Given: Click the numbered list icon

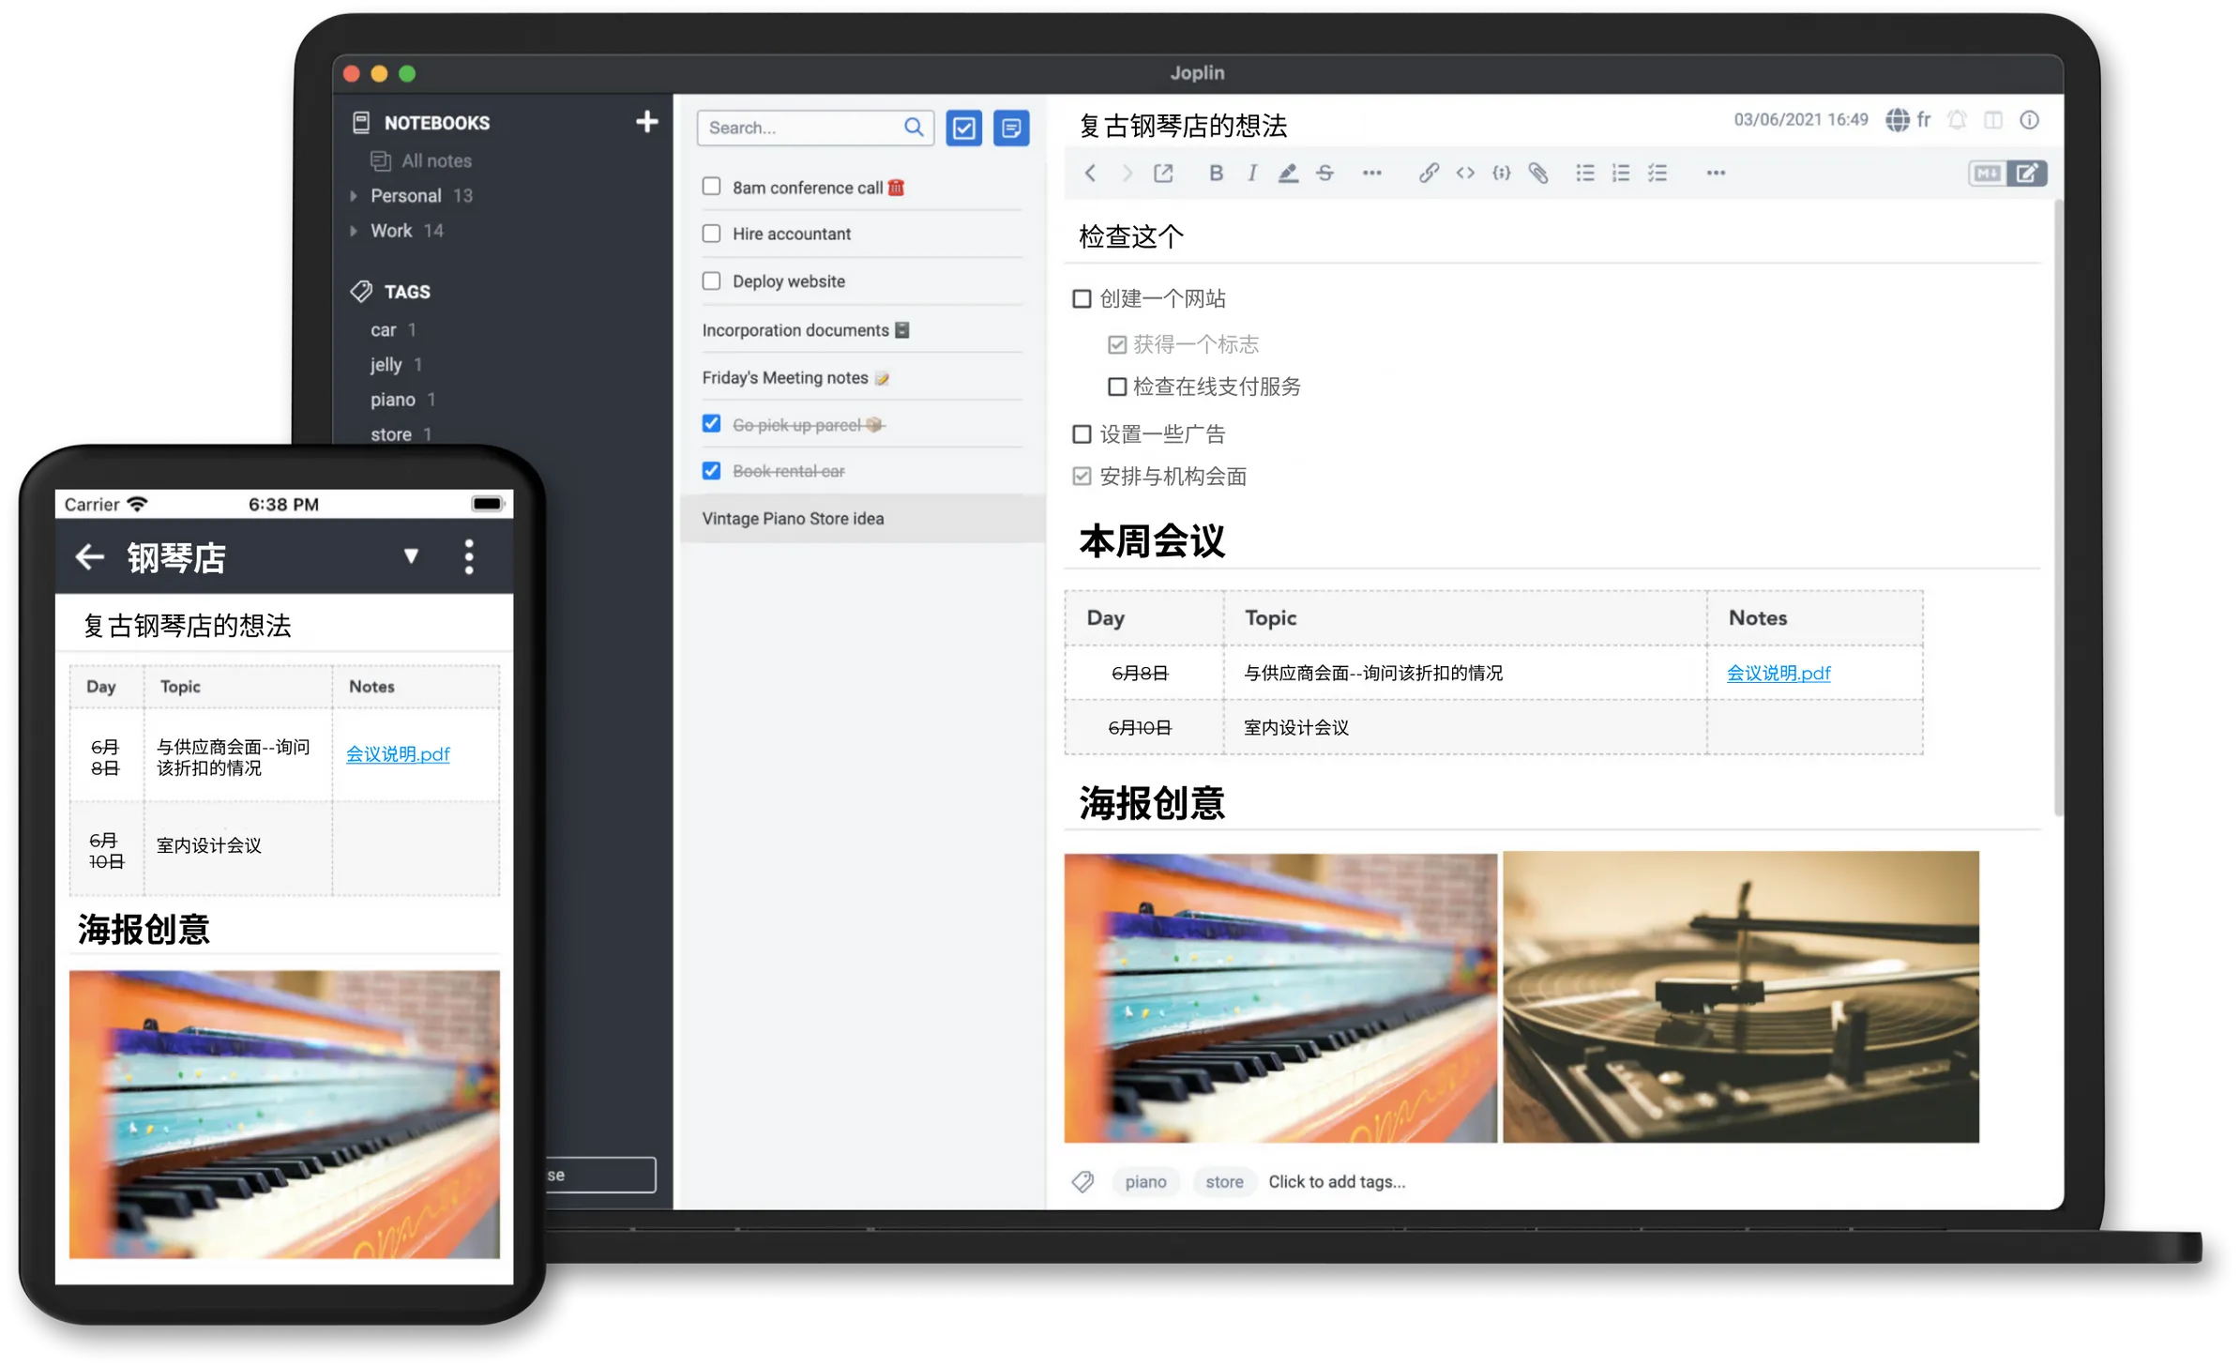Looking at the screenshot, I should [x=1619, y=173].
